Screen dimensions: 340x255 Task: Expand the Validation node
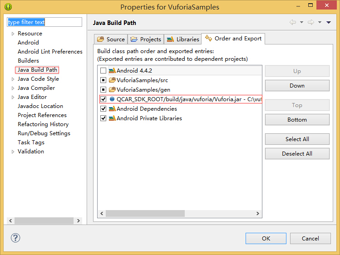13,152
